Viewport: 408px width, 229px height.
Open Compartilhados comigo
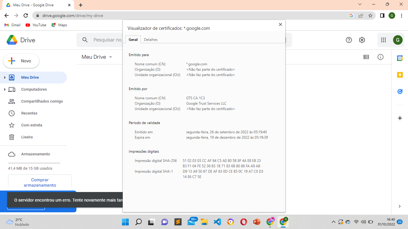[42, 101]
